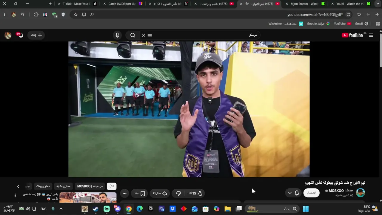Image resolution: width=382 pixels, height=215 pixels.
Task: Open the volume control in system tray
Action: pos(28,209)
